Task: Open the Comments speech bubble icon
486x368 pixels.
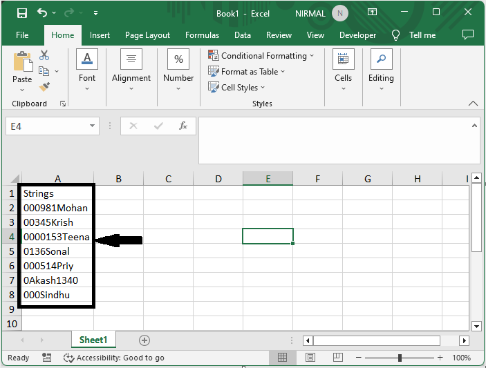Action: tap(468, 35)
